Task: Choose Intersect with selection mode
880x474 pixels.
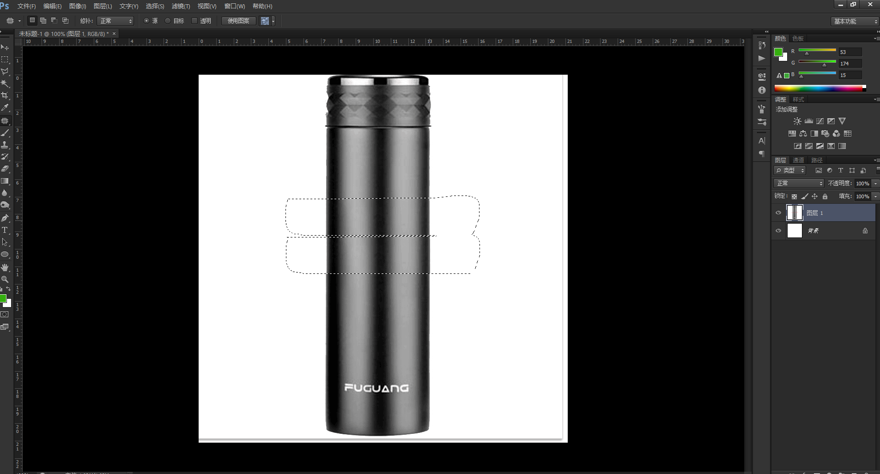Action: coord(65,20)
